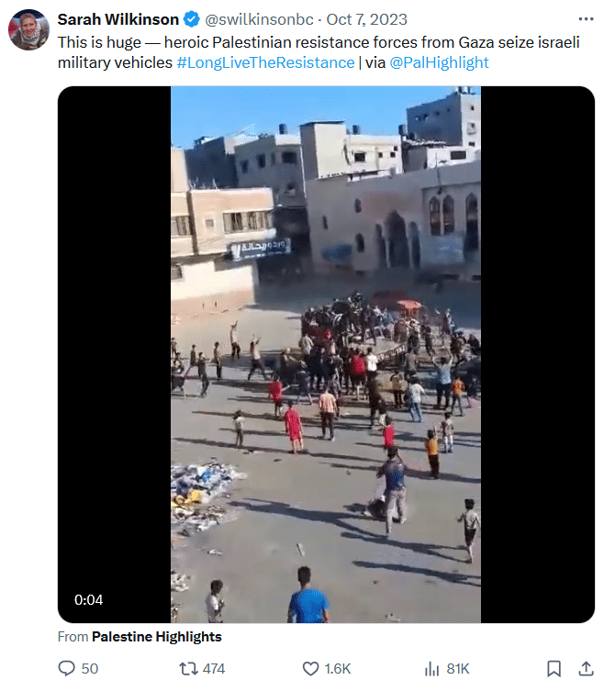Click the reply speech bubble icon

coord(66,668)
